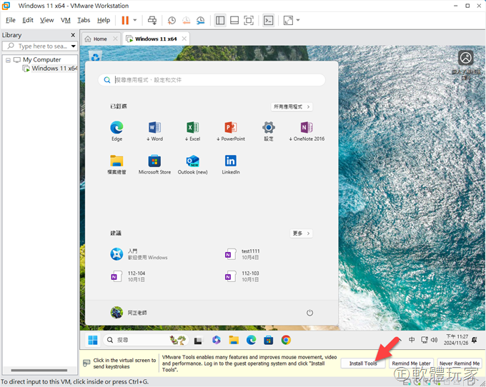Expand the library search filter dropdown
Viewport: 486px width, 387px height.
tap(73, 46)
